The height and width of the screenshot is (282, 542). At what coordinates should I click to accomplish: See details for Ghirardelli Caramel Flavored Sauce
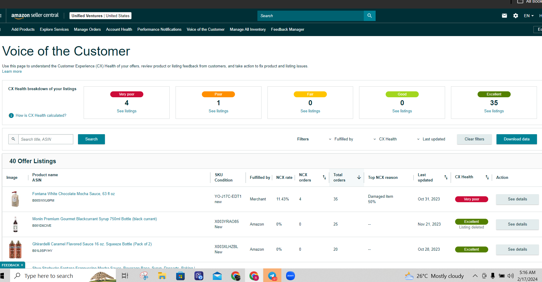point(517,249)
